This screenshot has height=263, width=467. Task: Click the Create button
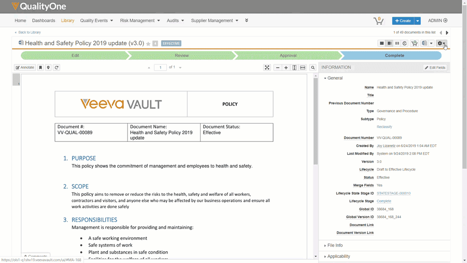tap(403, 21)
